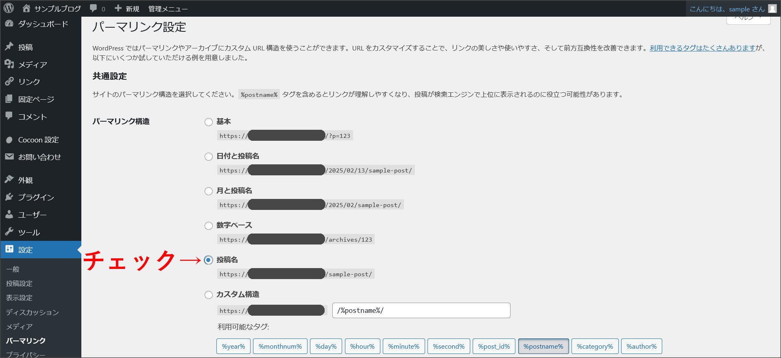This screenshot has height=358, width=781.
Task: Click the custom structure text field
Action: pos(421,310)
